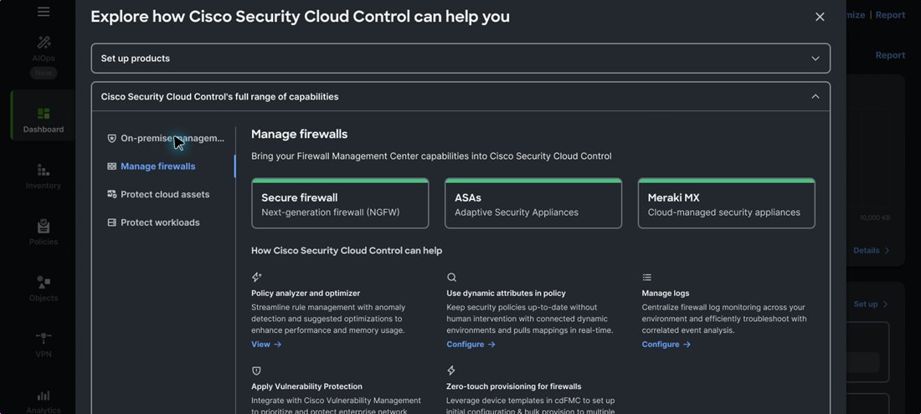
Task: Open the ASAs card
Action: [x=533, y=203]
